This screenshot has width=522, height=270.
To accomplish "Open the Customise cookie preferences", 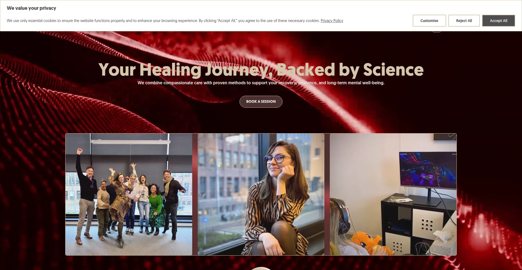I will pos(429,21).
